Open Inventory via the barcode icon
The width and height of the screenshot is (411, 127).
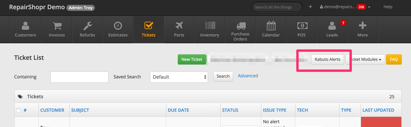(210, 26)
